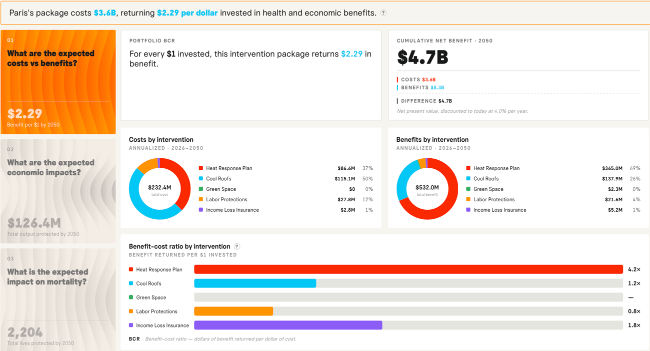Click the red Heat Response Plan swatch in the Costs legend

tap(201, 168)
